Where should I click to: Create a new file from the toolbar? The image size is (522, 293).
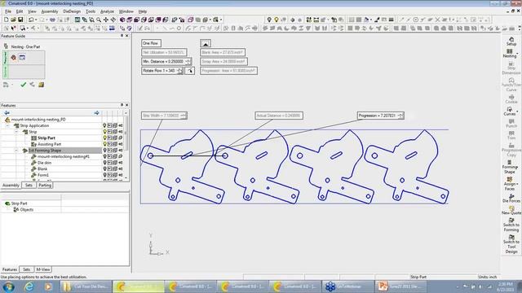(x=6, y=20)
